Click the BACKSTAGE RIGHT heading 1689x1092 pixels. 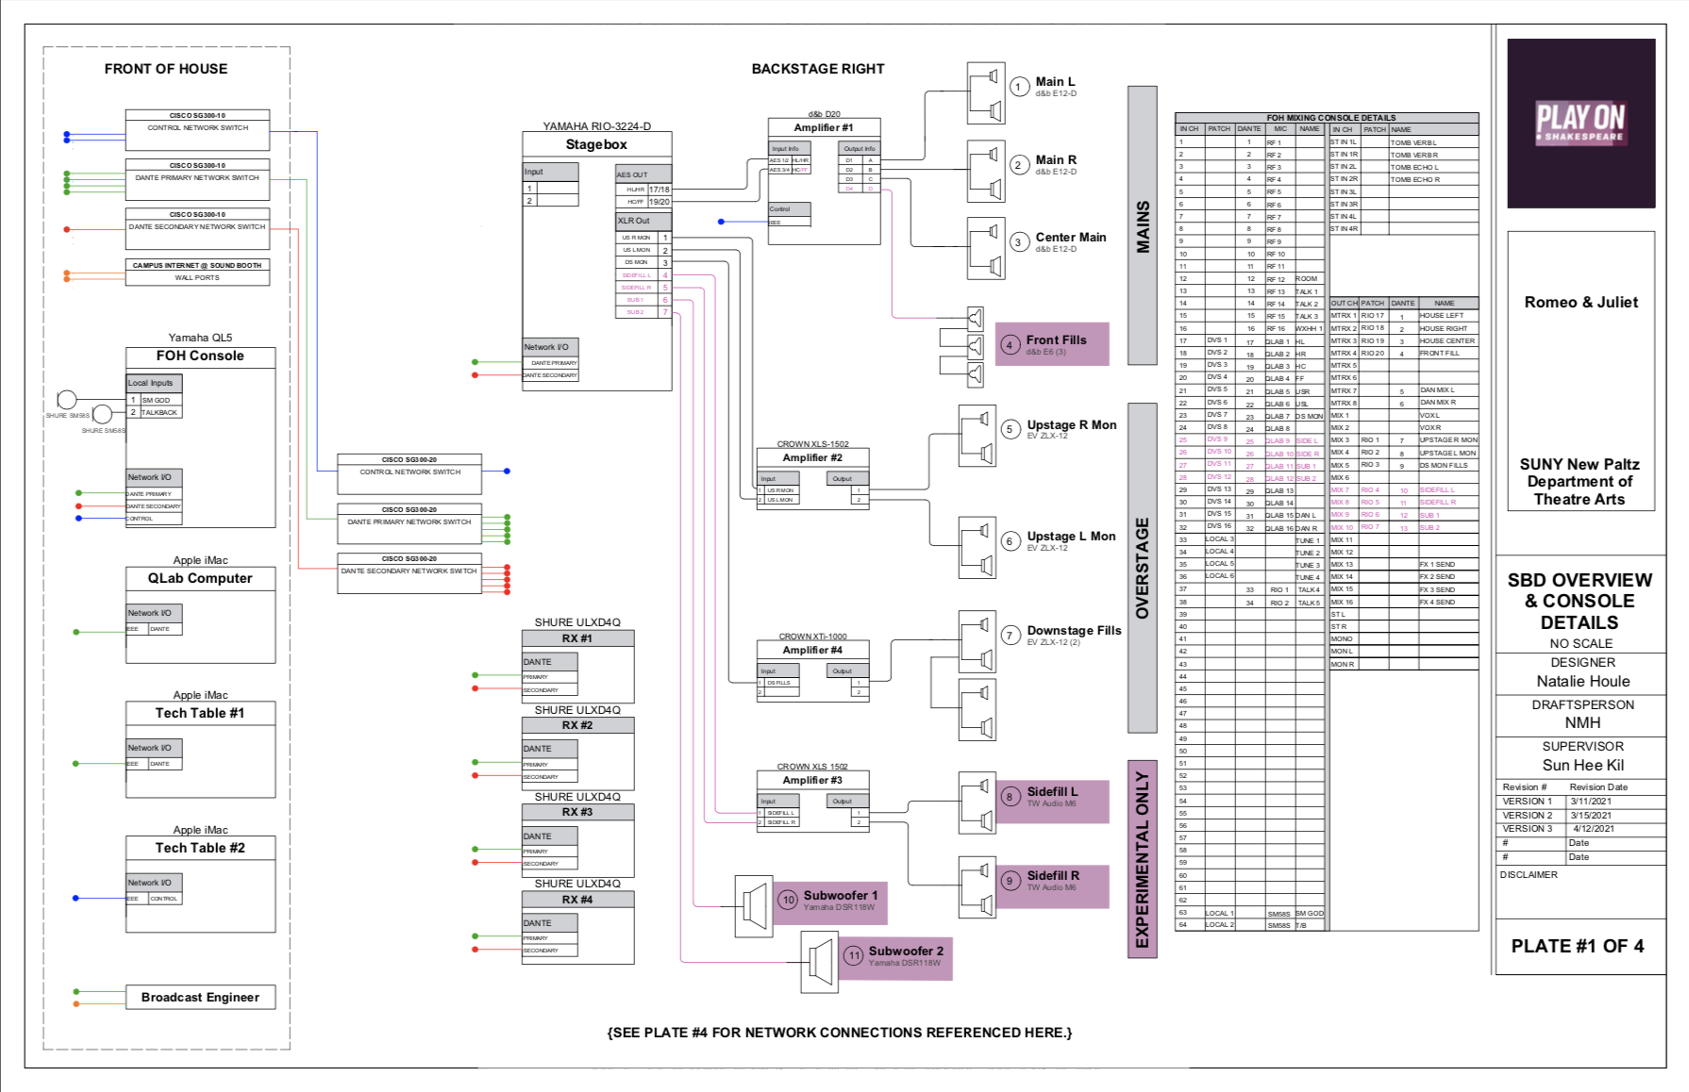[818, 69]
